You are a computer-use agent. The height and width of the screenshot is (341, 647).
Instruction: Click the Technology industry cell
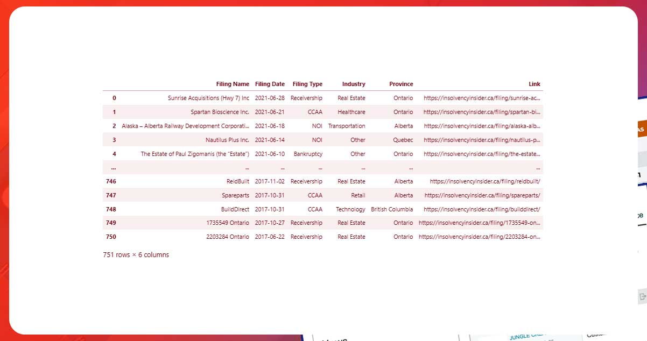350,209
